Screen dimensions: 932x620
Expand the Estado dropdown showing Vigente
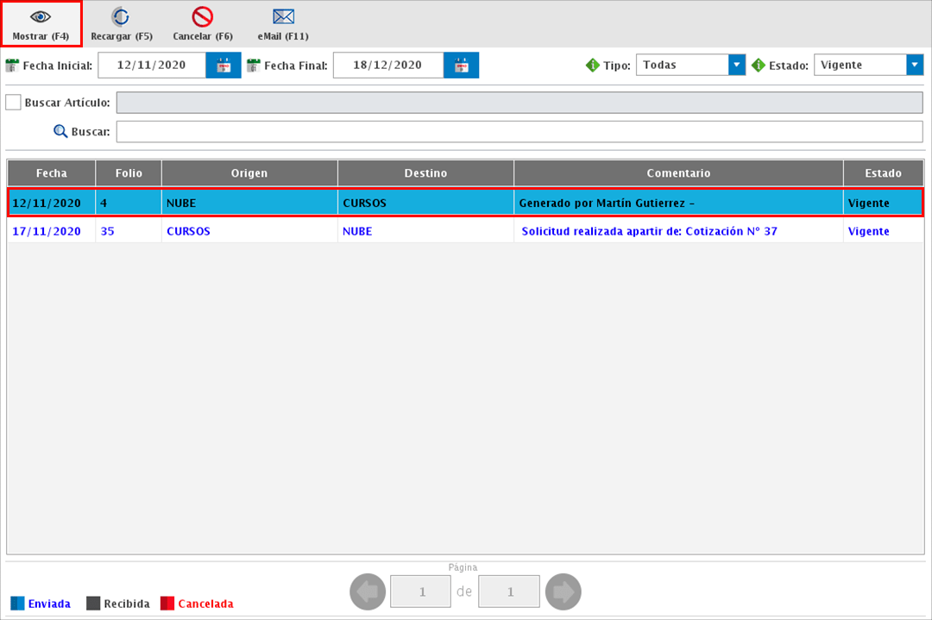[x=914, y=66]
